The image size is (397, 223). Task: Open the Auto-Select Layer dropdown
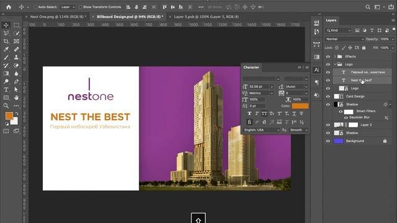68,7
